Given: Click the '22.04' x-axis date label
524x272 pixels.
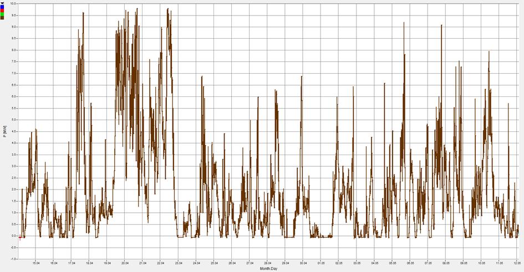Looking at the screenshot, I should pos(160,263).
